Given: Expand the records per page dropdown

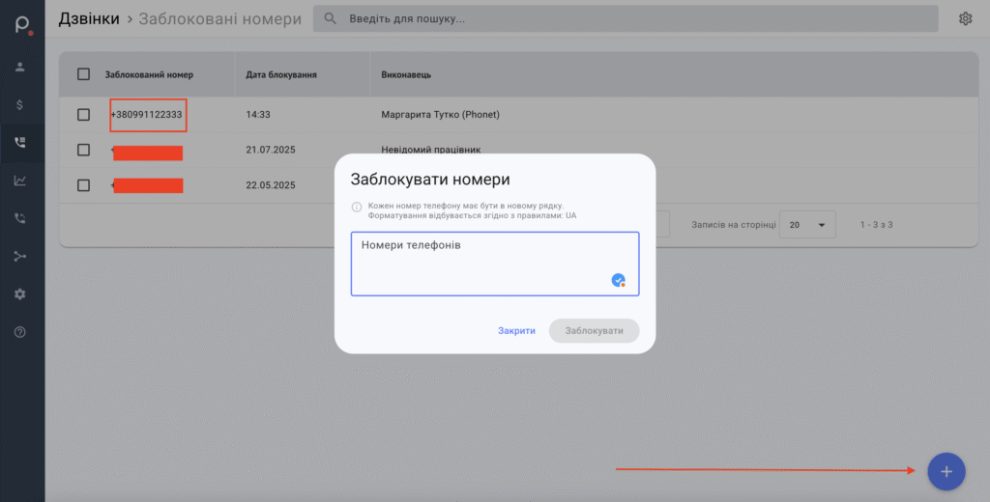Looking at the screenshot, I should [807, 224].
